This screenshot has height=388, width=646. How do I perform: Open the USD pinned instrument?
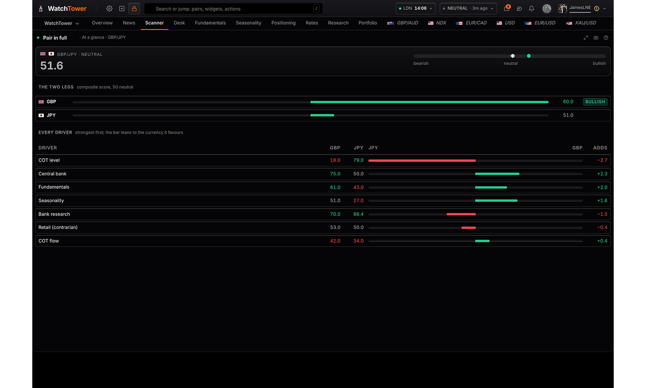(506, 23)
